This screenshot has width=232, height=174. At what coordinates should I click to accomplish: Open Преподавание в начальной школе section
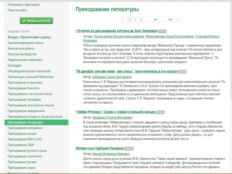pyautogui.click(x=30, y=94)
